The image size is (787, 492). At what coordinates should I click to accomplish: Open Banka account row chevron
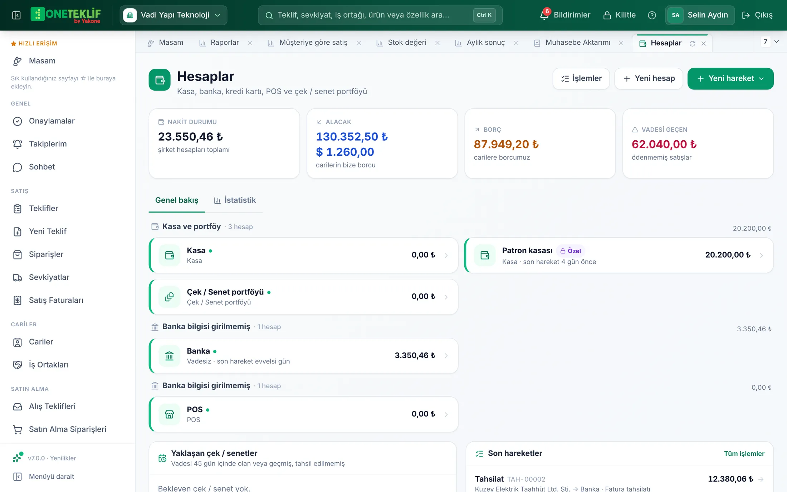click(446, 356)
